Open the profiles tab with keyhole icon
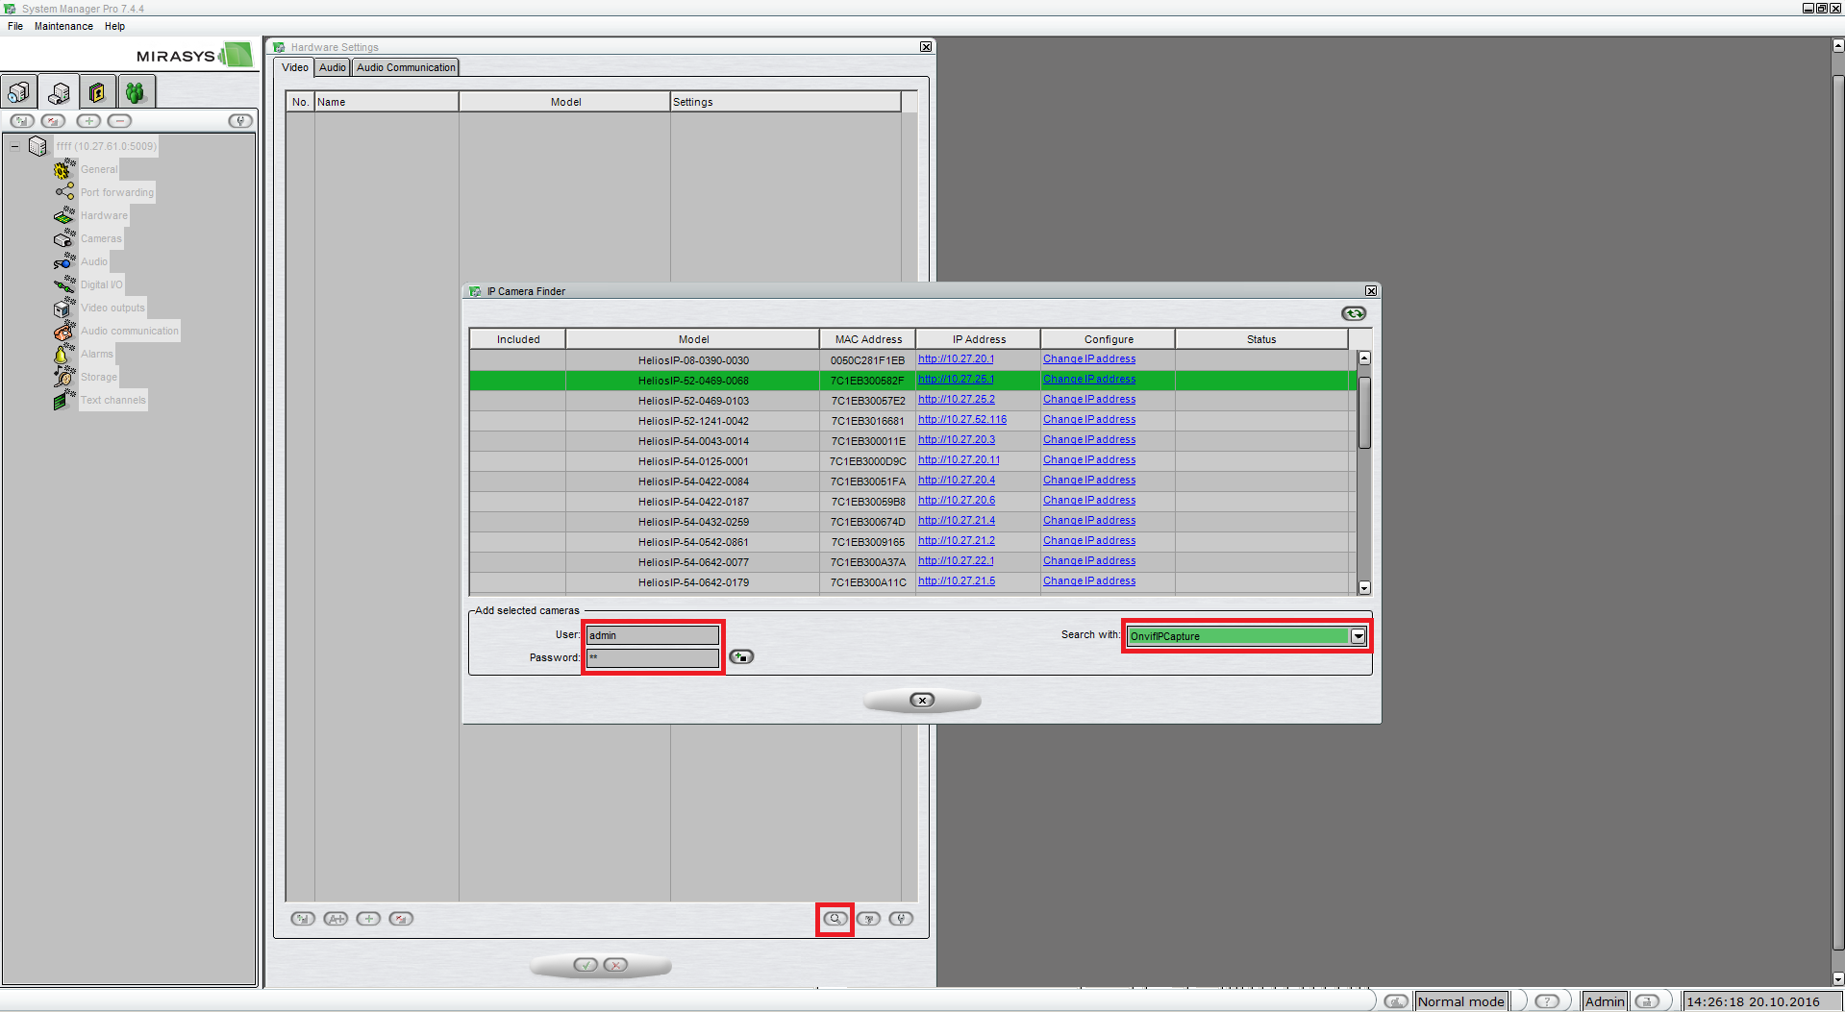1845x1012 pixels. point(97,92)
